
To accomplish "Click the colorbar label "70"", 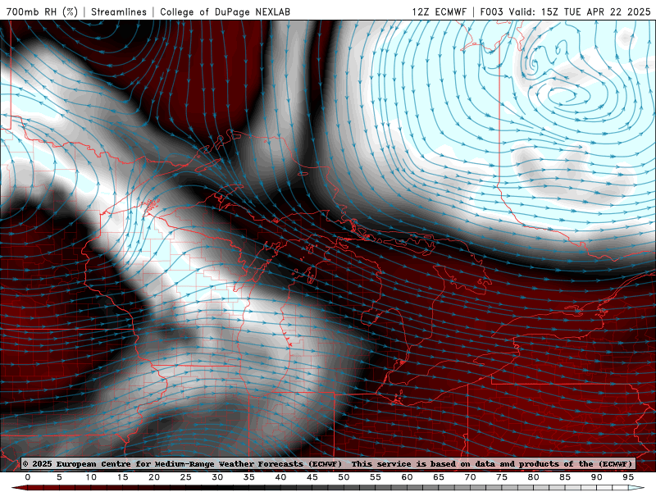I will (x=470, y=477).
